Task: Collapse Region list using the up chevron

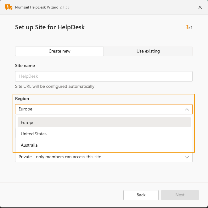Action: (x=187, y=109)
